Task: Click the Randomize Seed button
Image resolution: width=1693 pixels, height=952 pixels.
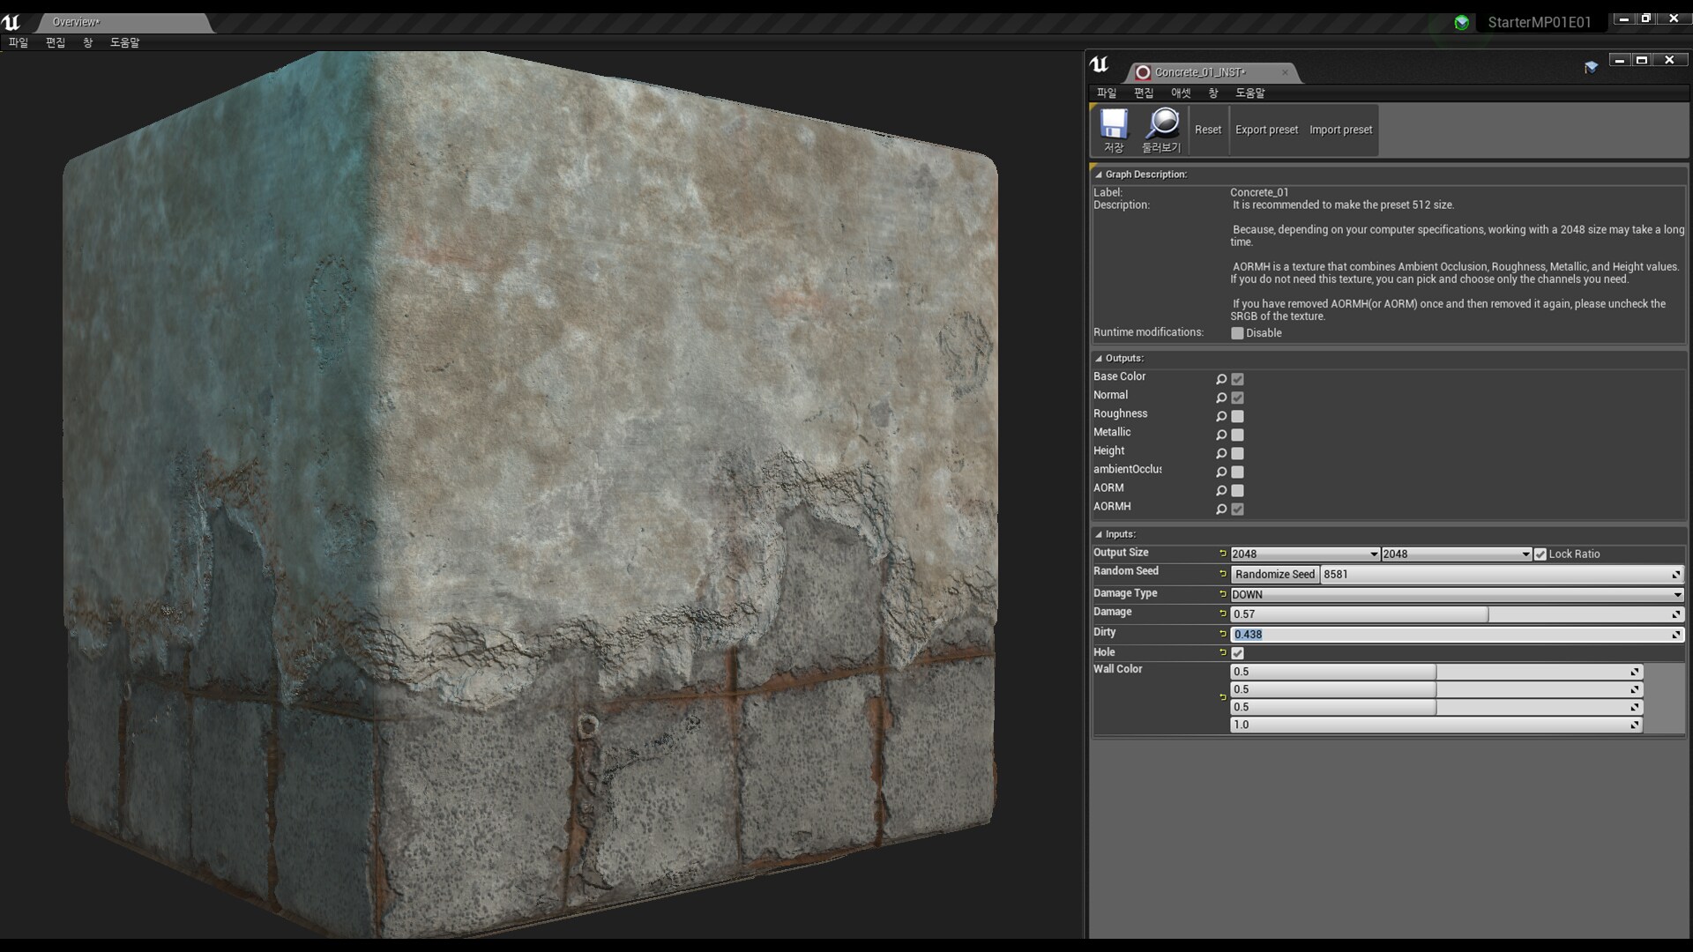Action: [x=1274, y=574]
